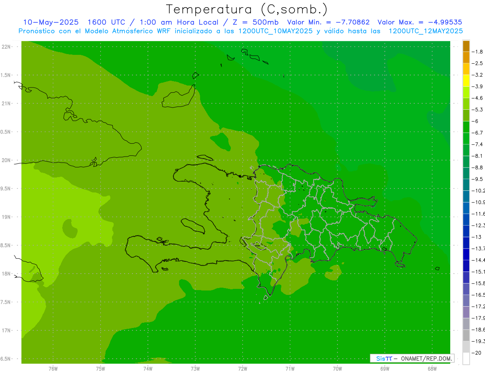Image resolution: width=485 pixels, height=374 pixels.
Task: Click the "-4.6" legend value
Action: (478, 98)
